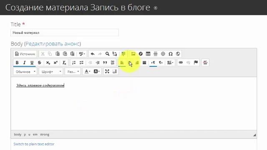This screenshot has width=267, height=150.
Task: Open the Шрифт font dropdown
Action: (51, 72)
